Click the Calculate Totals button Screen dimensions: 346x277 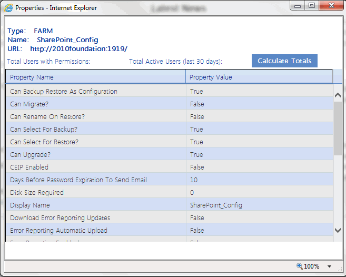(x=284, y=61)
